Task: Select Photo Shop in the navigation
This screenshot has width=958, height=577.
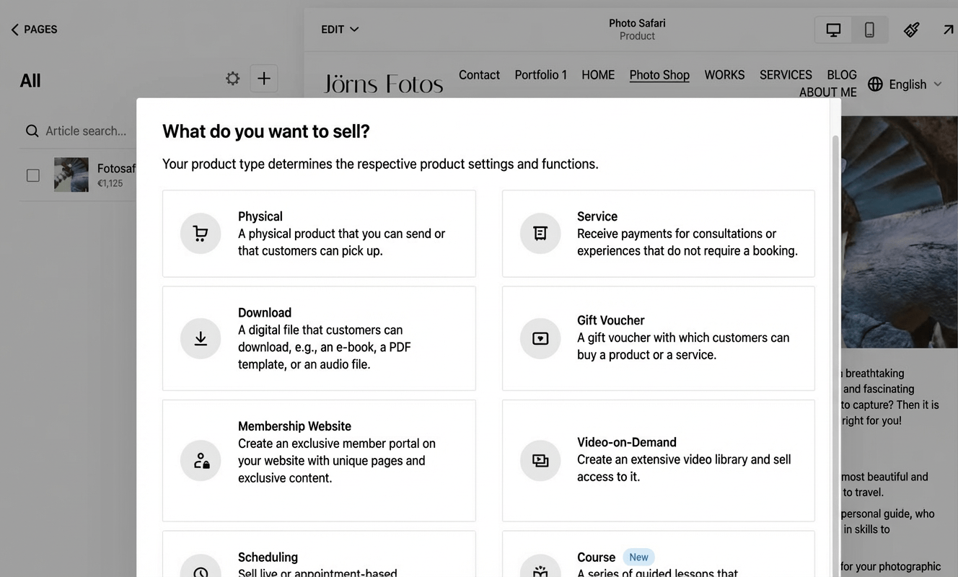Action: (x=659, y=74)
